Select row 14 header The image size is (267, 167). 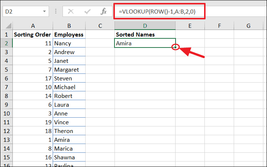[6, 149]
